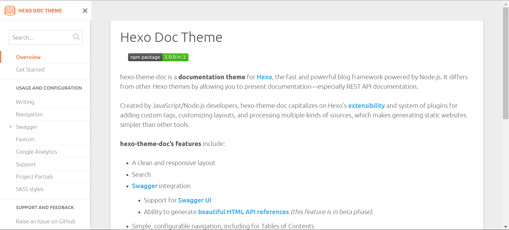Open the extensibility hyperlink
509x230 pixels.
(x=366, y=106)
